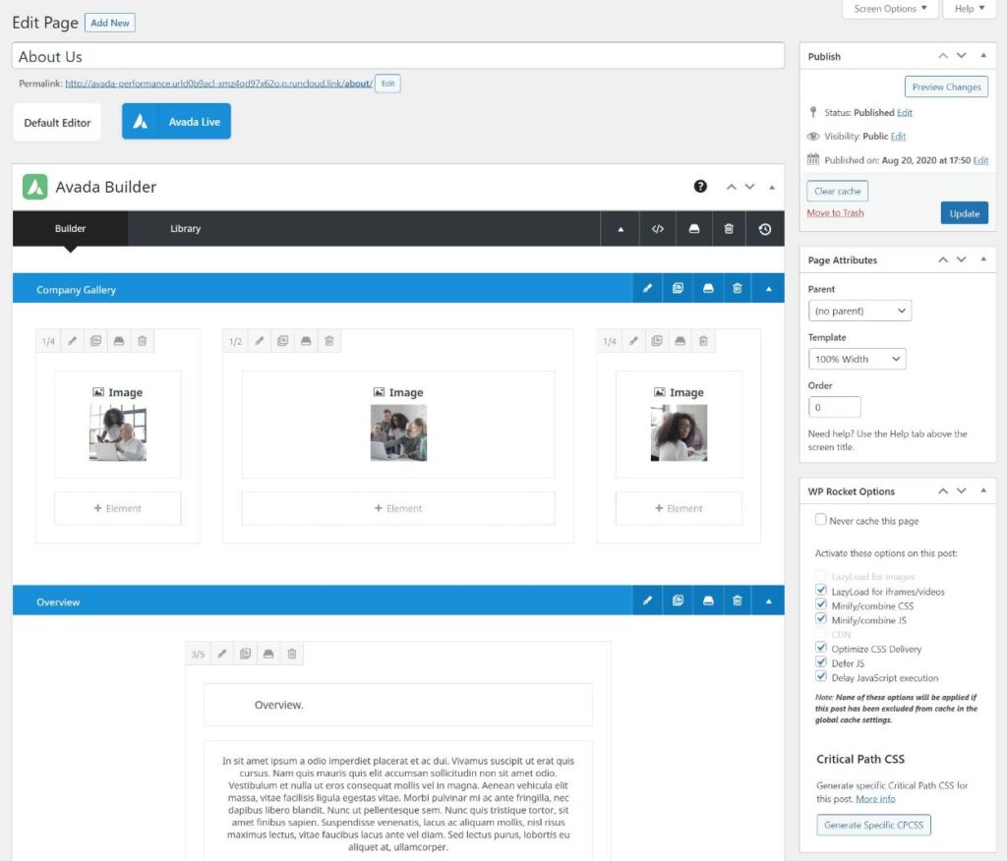Delete the Overview container with trash icon
Image resolution: width=1007 pixels, height=861 pixels.
click(738, 601)
